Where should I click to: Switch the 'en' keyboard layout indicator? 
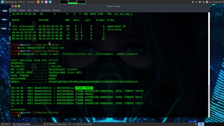tap(197, 2)
